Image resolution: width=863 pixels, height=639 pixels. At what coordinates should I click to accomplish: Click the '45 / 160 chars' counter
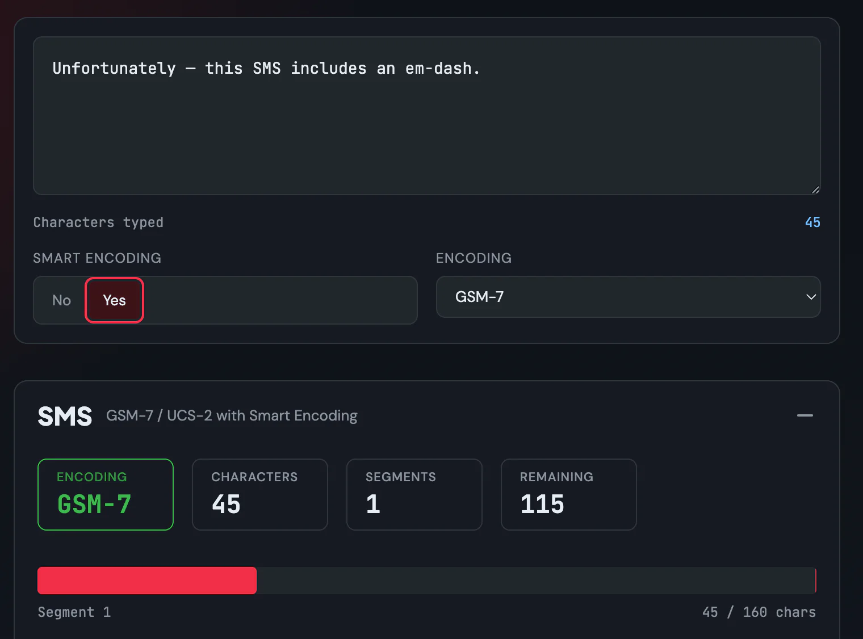click(x=759, y=612)
